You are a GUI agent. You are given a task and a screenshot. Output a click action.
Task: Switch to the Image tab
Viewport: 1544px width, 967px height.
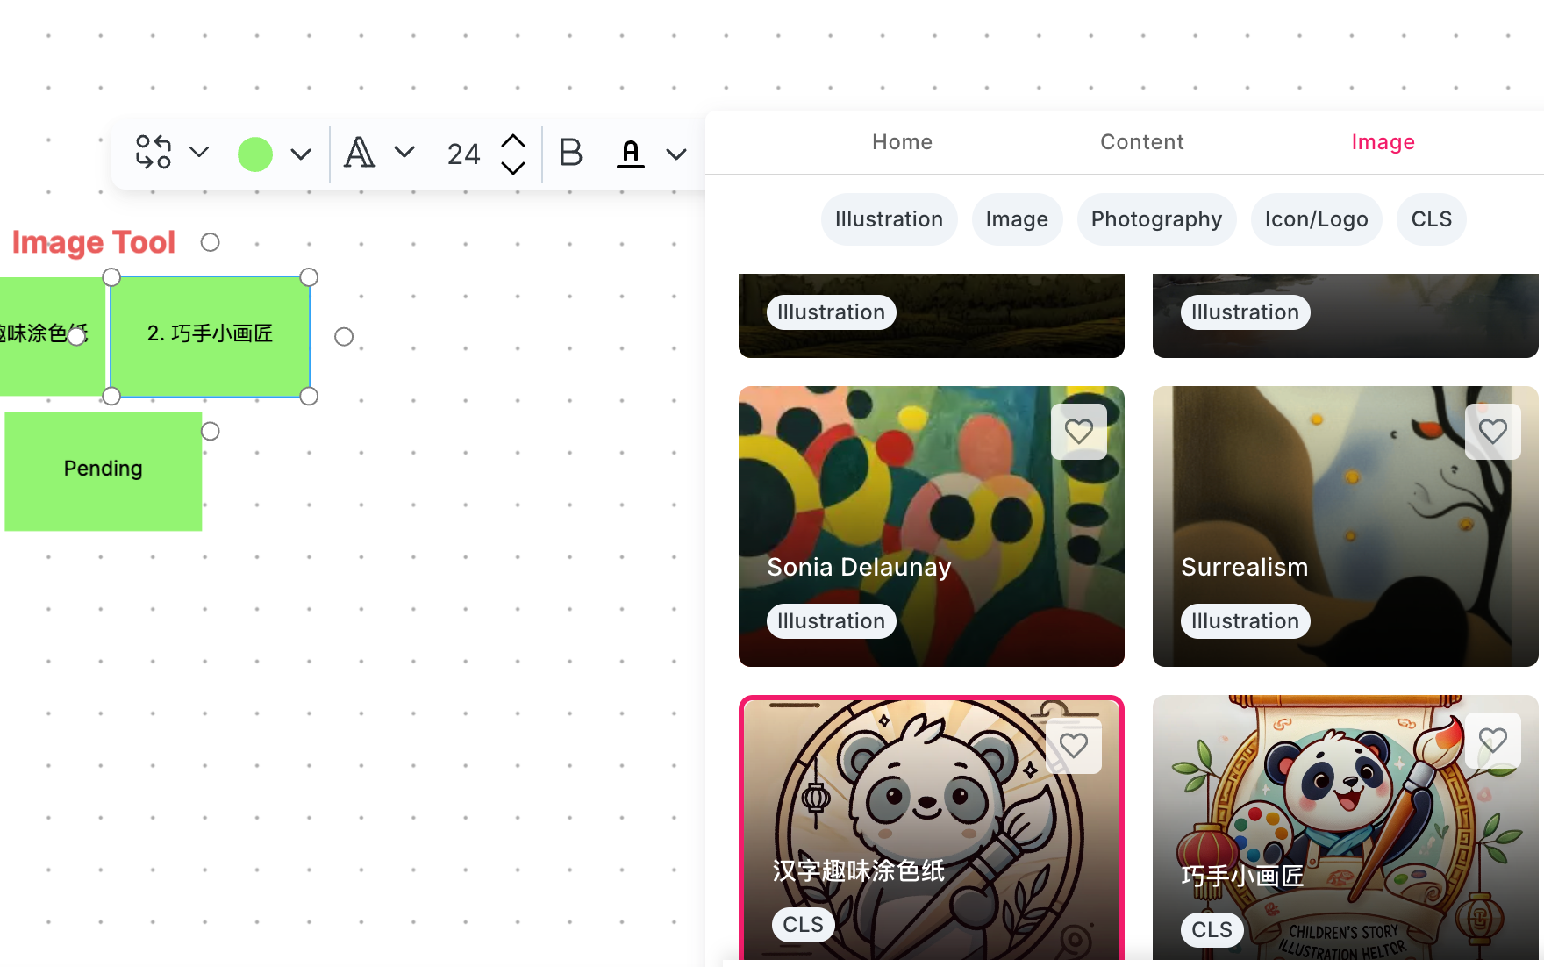[1383, 142]
